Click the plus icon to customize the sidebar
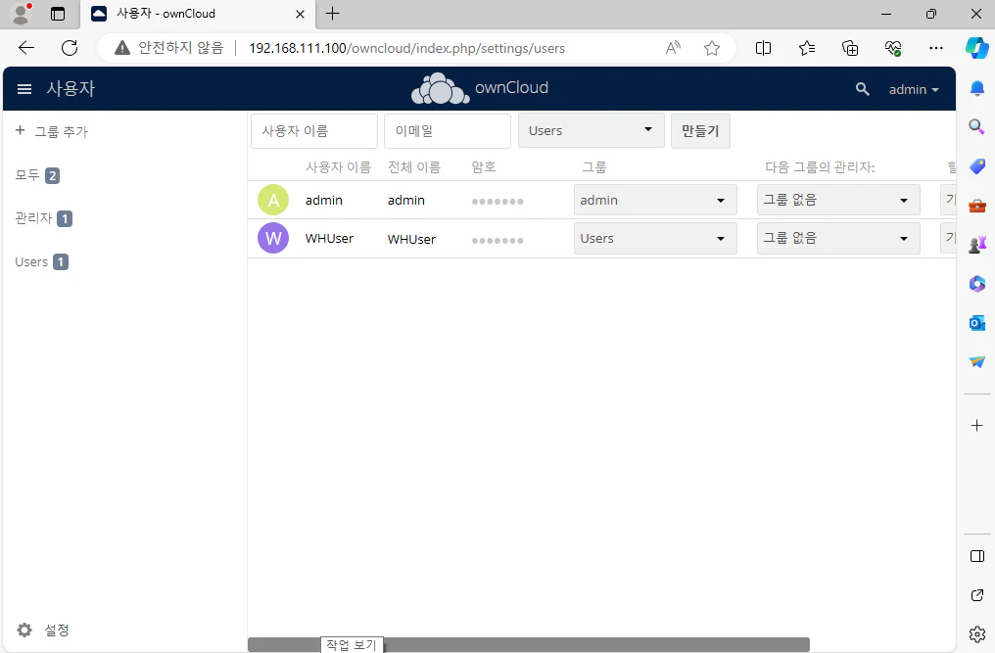Image resolution: width=995 pixels, height=653 pixels. pos(977,425)
